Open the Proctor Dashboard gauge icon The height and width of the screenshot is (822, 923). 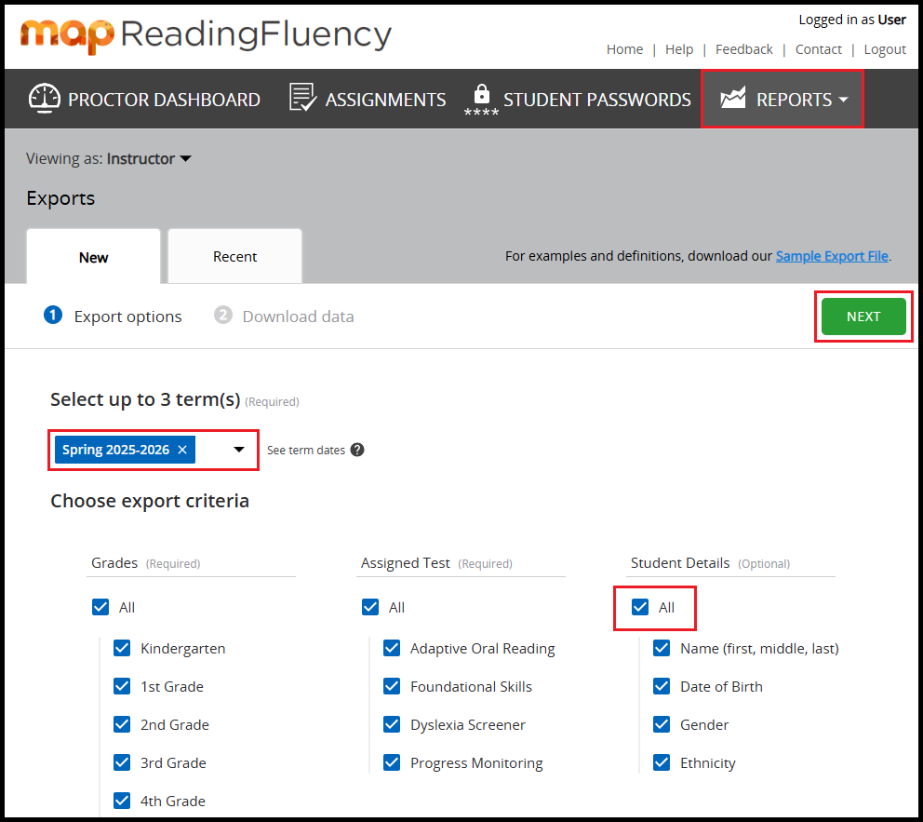pyautogui.click(x=45, y=99)
